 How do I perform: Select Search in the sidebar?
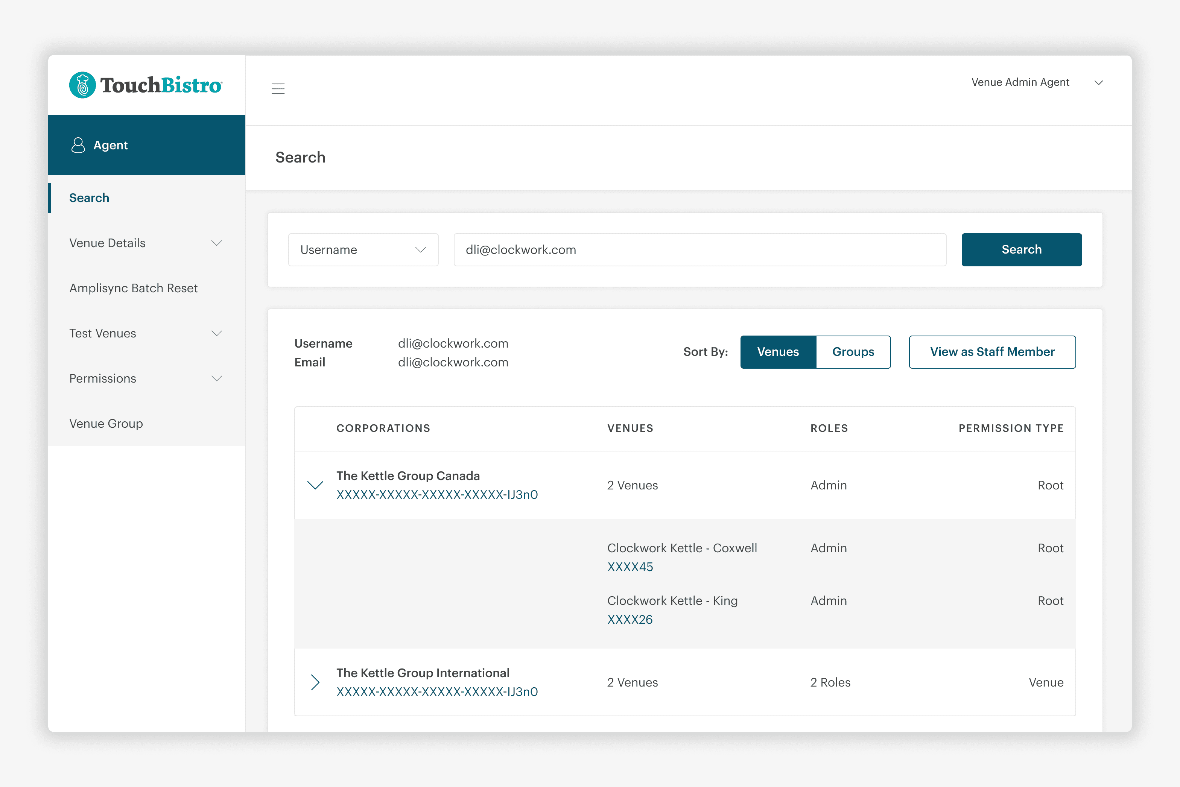[89, 198]
